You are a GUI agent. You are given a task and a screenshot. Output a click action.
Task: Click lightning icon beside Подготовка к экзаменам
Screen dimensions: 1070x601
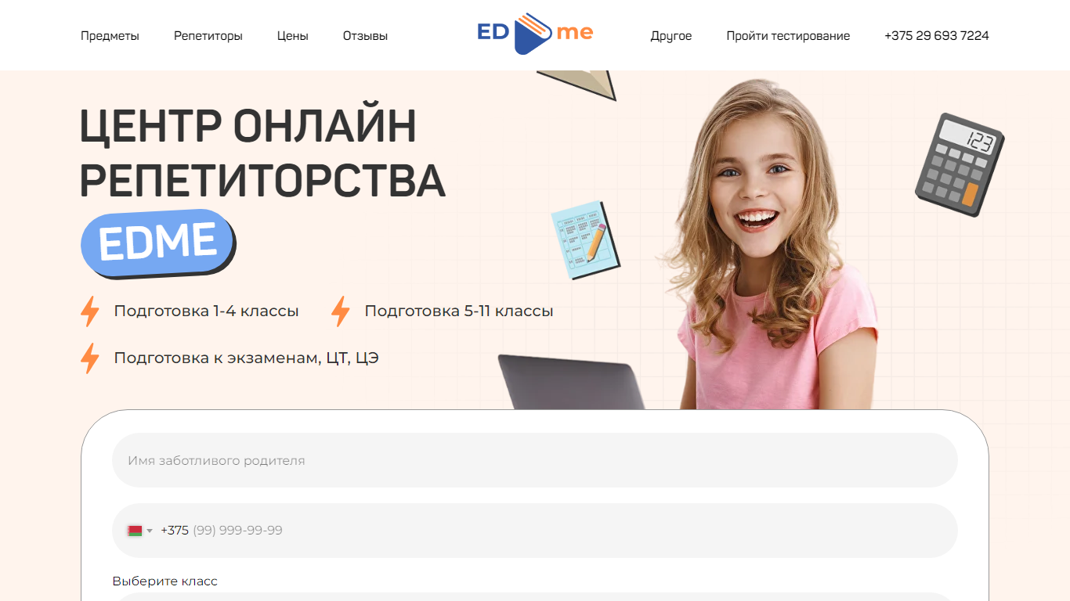tap(90, 358)
